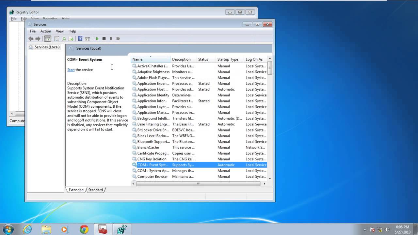Open the File menu in Services

click(33, 31)
